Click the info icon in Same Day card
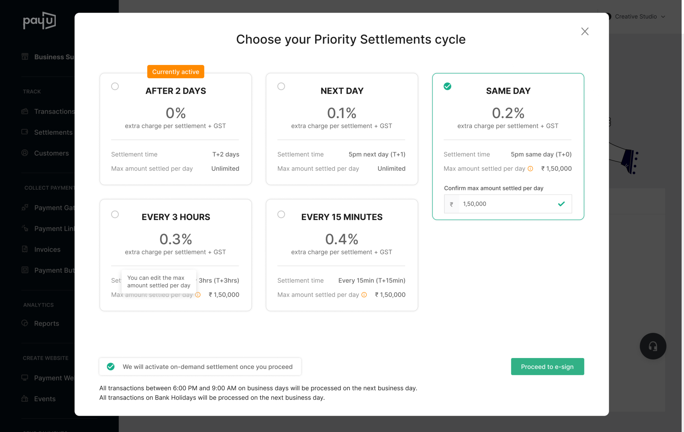The image size is (684, 432). pyautogui.click(x=530, y=169)
